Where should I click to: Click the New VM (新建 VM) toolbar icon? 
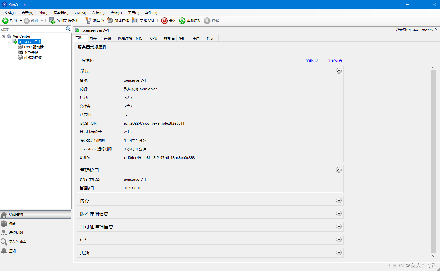(135, 20)
